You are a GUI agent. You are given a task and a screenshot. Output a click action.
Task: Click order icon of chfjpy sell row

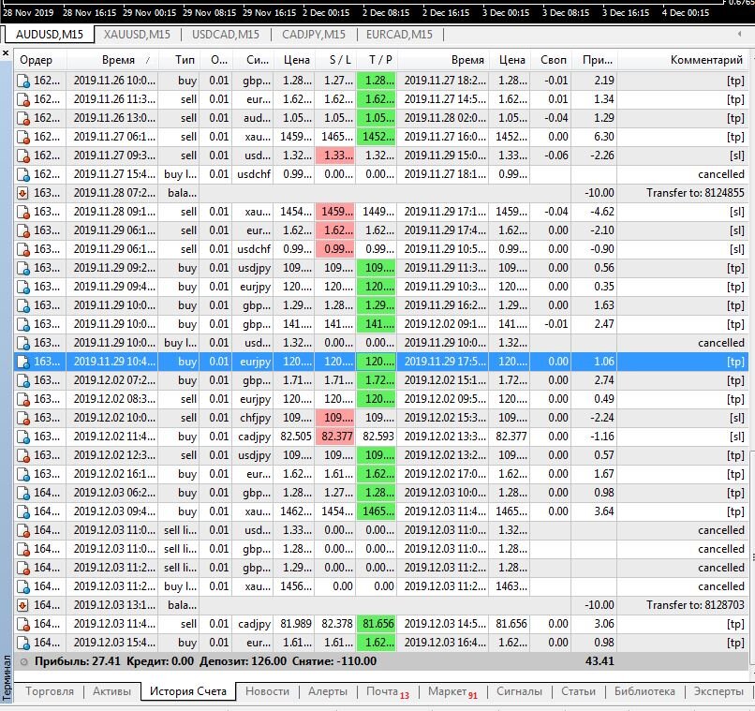(23, 419)
